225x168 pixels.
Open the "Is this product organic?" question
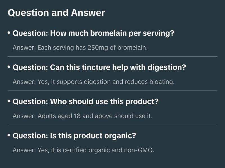(x=75, y=136)
